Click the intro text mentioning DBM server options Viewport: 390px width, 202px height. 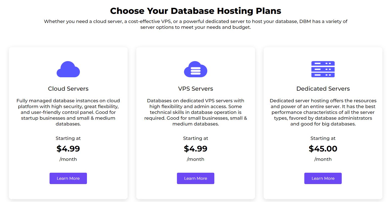click(x=196, y=24)
